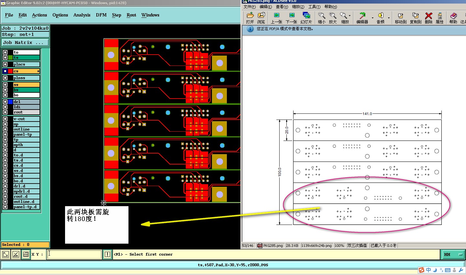Click the Sogou S input method icon
466x275 pixels.
click(421, 270)
